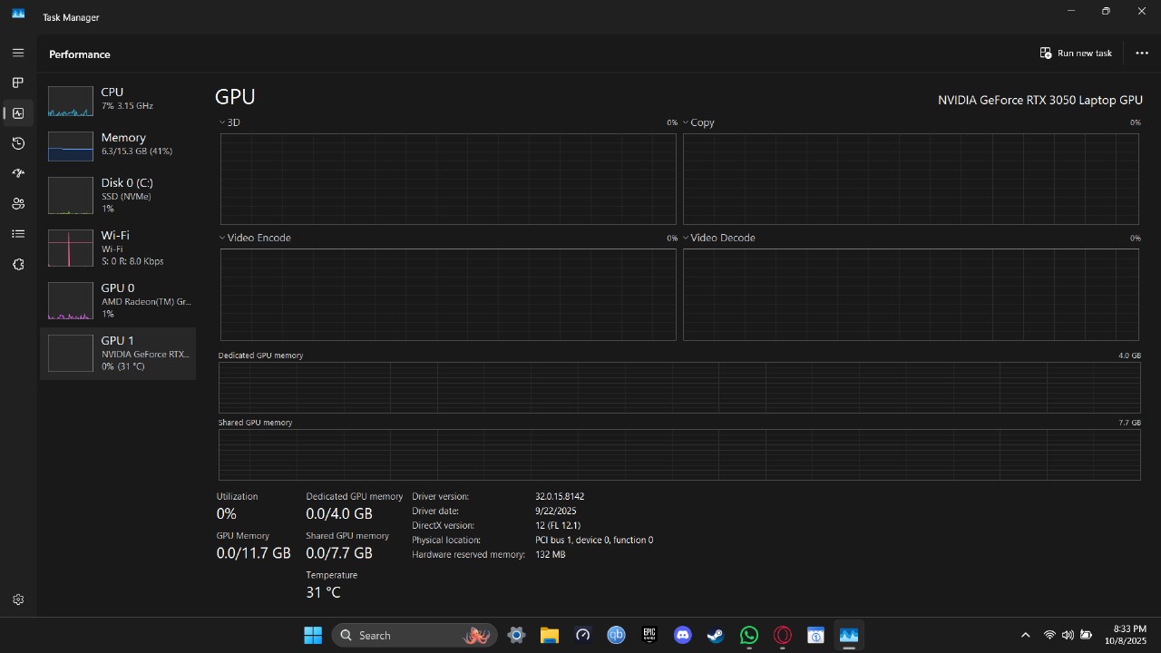Open Startup apps page icon
Viewport: 1161px width, 653px height.
point(17,173)
